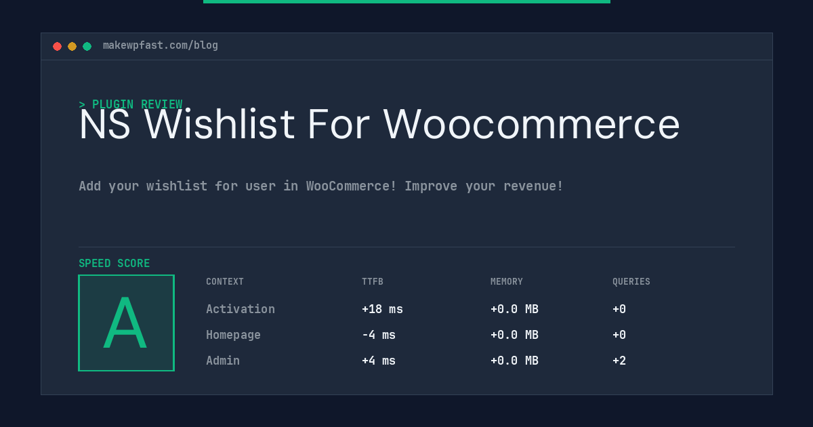This screenshot has height=427, width=813.
Task: Click the QUERIES column header
Action: tap(631, 282)
